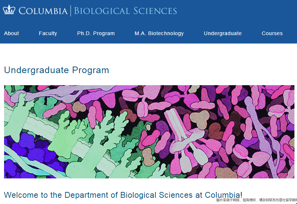The image size is (297, 204).
Task: Go to the Faculty section
Action: [48, 33]
